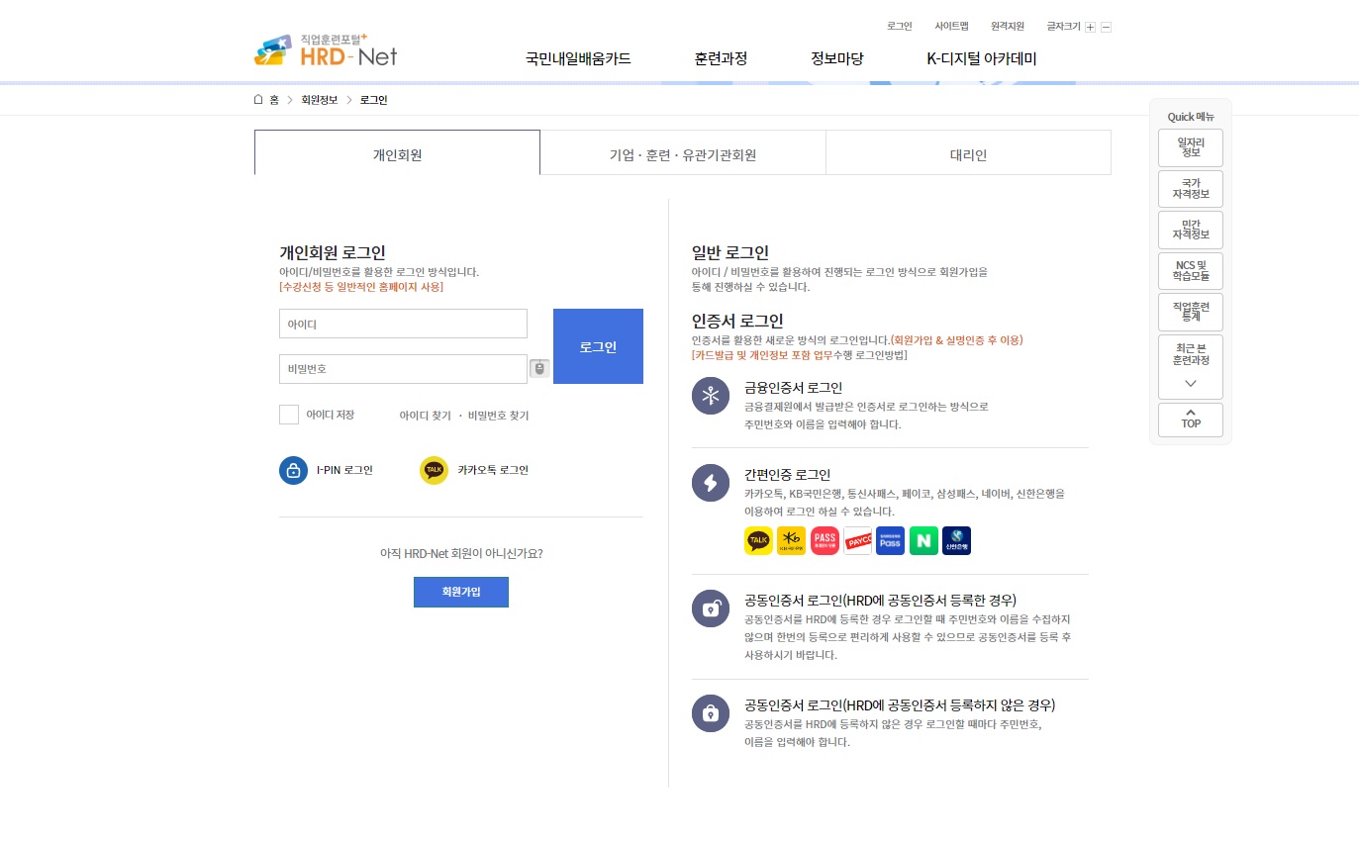Image resolution: width=1359 pixels, height=842 pixels.
Task: Select the PASS 통신사패스 login icon
Action: 824,540
